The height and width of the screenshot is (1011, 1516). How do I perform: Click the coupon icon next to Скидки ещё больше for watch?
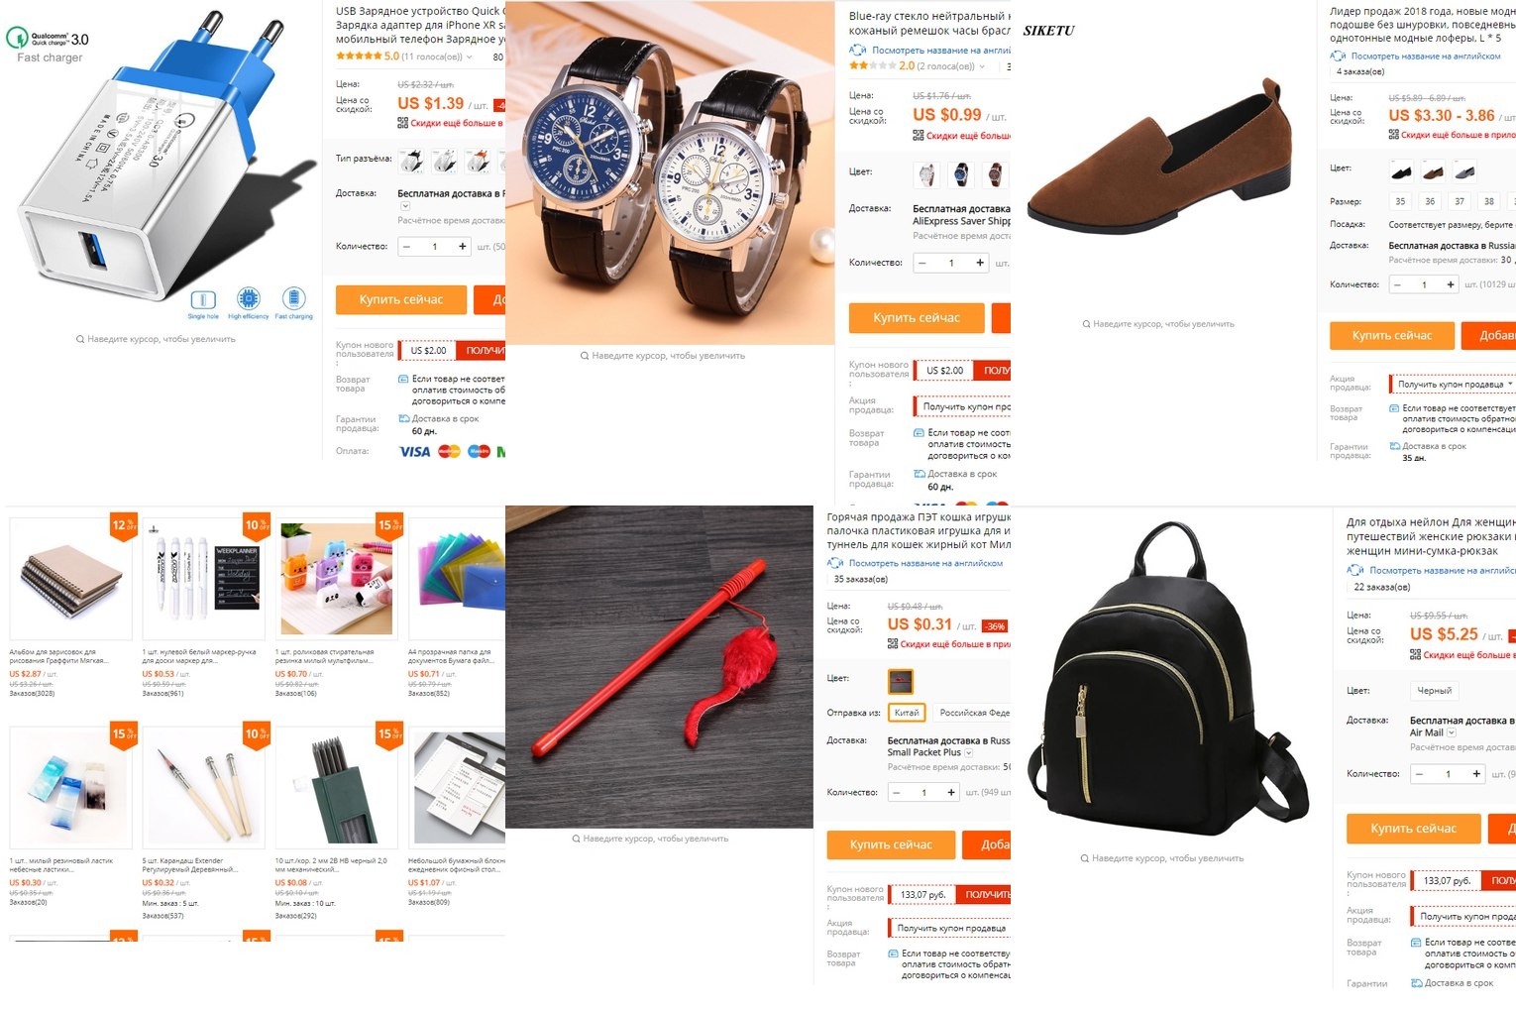(918, 136)
